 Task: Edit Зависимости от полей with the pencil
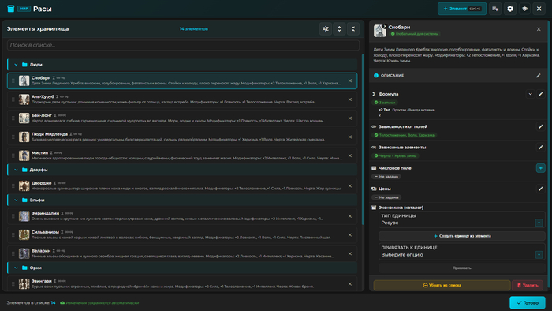pos(541,126)
